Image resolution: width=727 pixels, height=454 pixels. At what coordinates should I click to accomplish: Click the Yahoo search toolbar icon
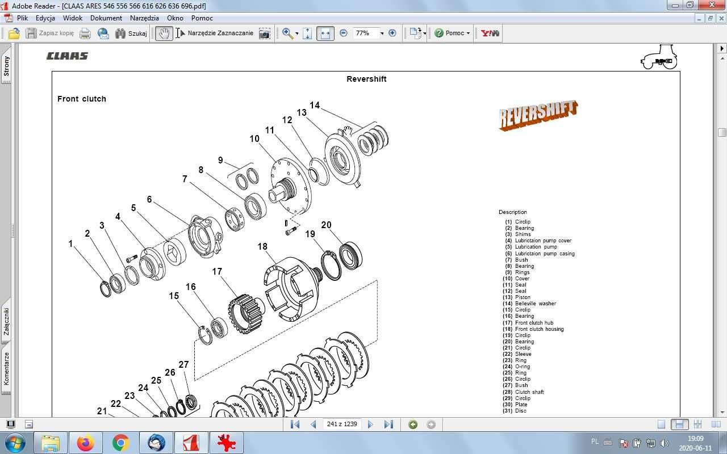point(490,33)
